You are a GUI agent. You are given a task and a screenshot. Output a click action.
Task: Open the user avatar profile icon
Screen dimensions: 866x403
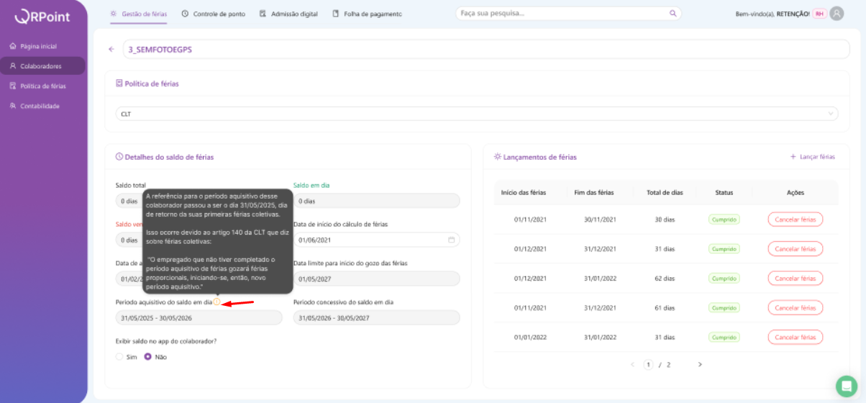pos(837,14)
